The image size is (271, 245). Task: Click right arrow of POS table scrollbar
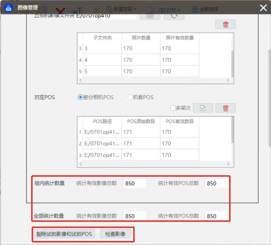coord(228,164)
